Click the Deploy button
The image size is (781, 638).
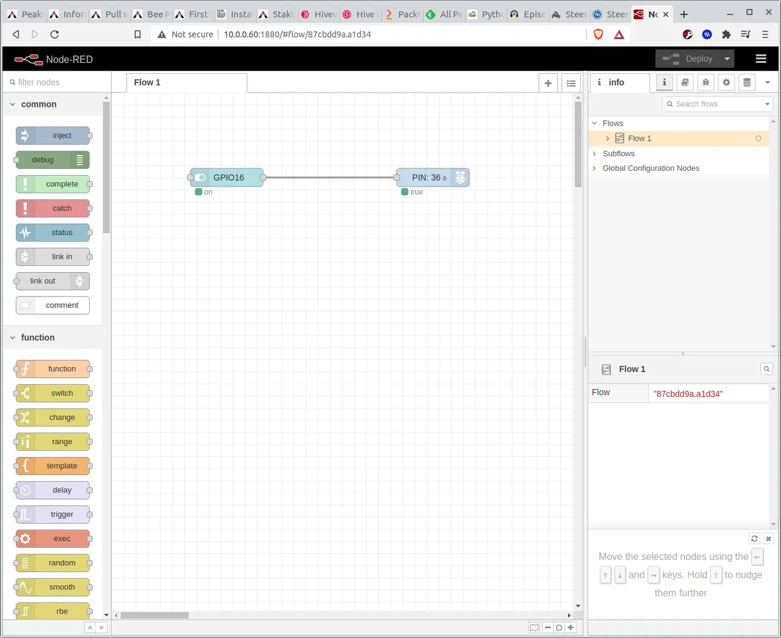click(688, 59)
